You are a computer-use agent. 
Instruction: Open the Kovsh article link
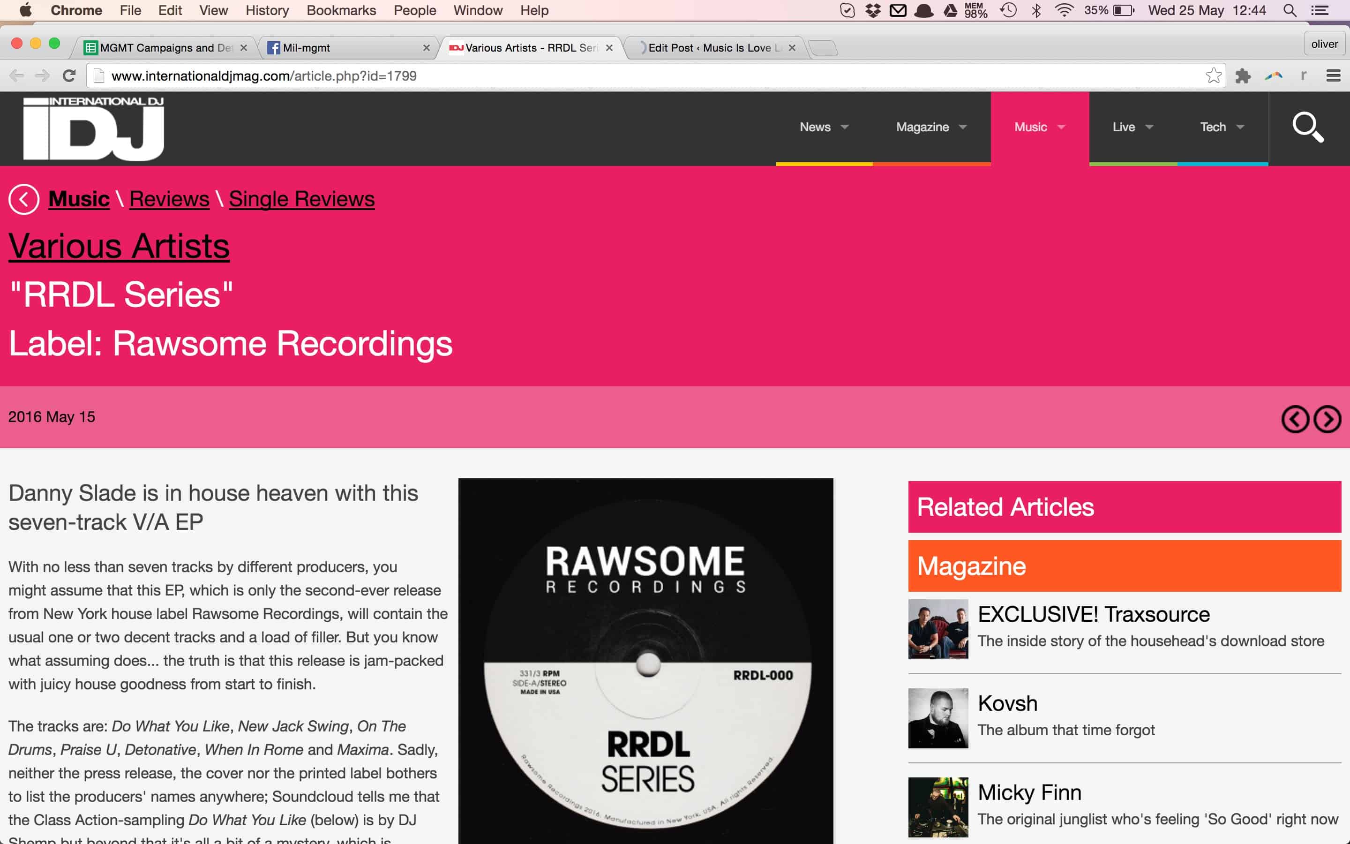click(x=1007, y=703)
